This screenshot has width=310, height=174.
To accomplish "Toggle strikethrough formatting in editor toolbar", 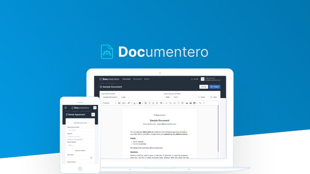I will [157, 103].
